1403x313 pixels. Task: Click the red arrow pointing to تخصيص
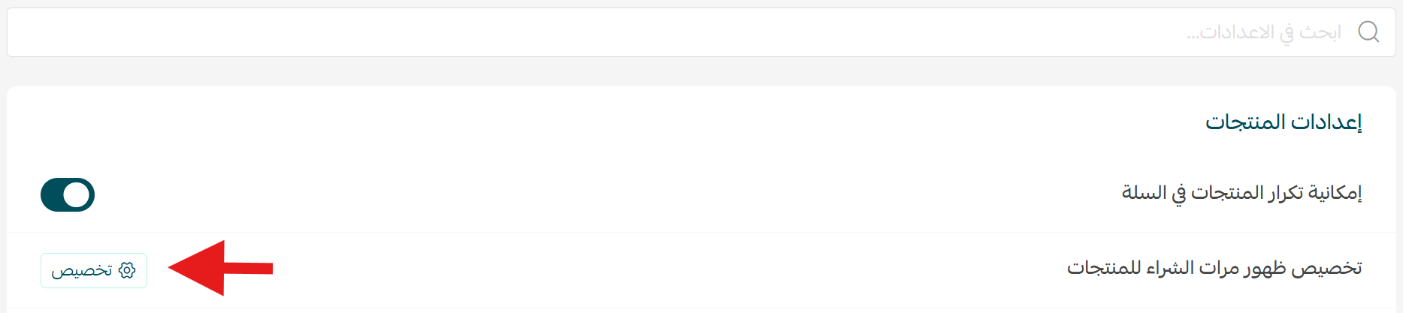220,268
